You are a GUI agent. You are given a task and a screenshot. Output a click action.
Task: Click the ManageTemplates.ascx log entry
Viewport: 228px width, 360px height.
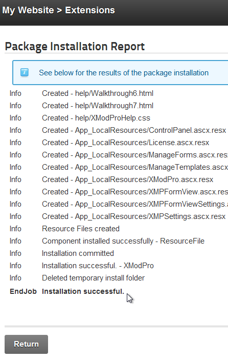point(135,167)
